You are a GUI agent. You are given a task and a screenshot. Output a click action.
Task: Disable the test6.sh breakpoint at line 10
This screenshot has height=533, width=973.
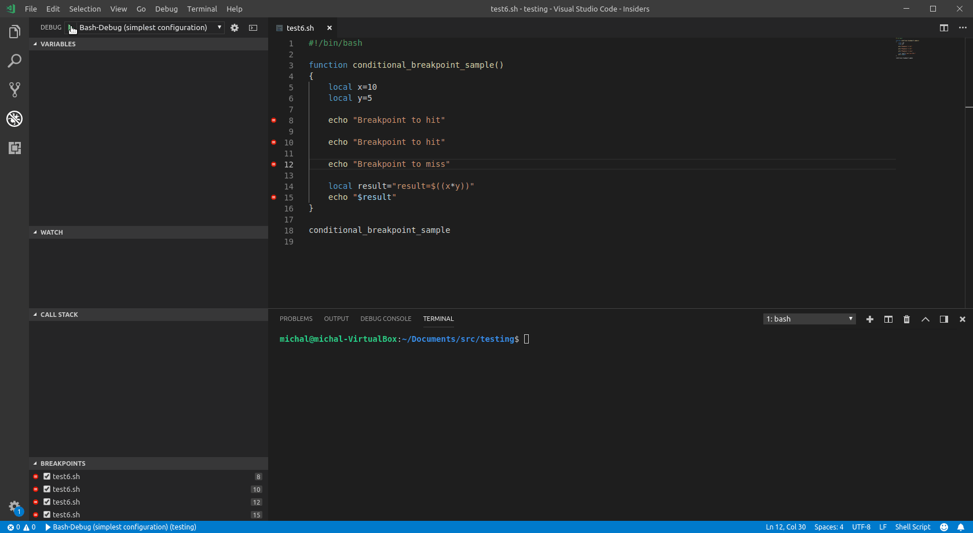coord(47,489)
